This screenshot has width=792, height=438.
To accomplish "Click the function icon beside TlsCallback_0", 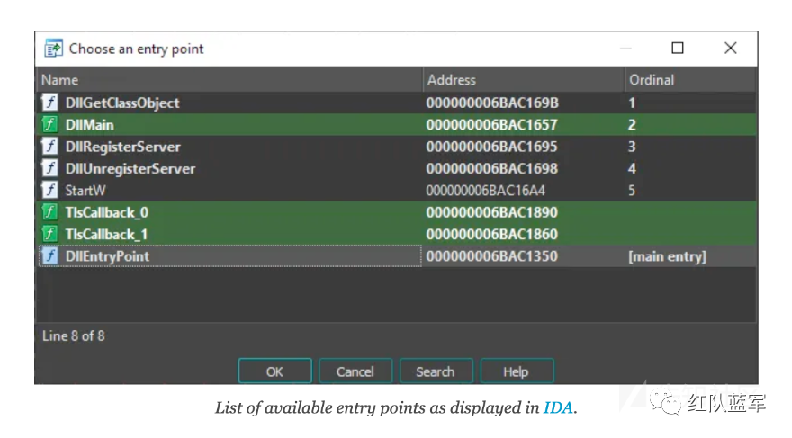I will (x=49, y=212).
